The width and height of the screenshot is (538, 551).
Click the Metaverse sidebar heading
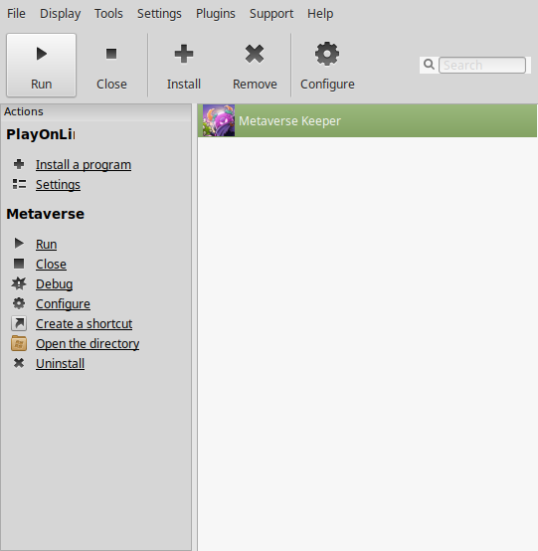tap(46, 214)
